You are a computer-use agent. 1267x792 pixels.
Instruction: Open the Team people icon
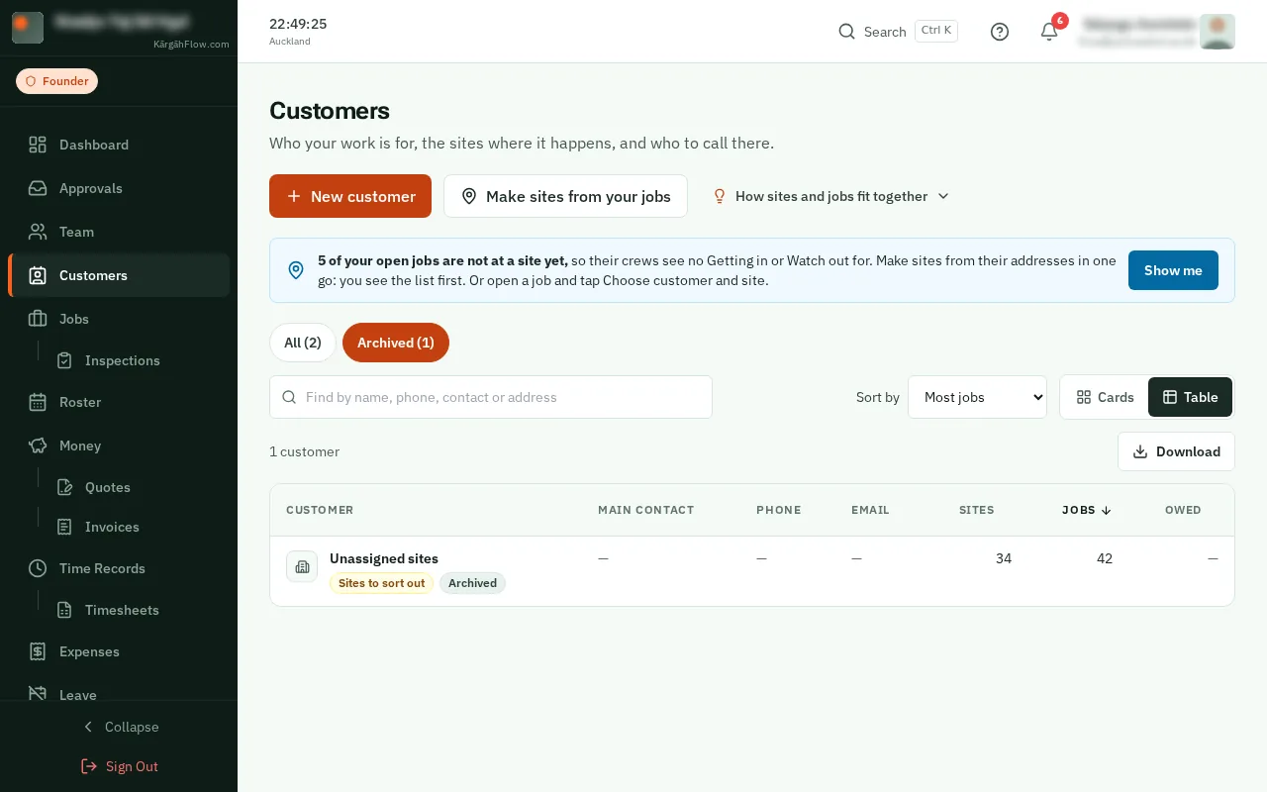[38, 232]
